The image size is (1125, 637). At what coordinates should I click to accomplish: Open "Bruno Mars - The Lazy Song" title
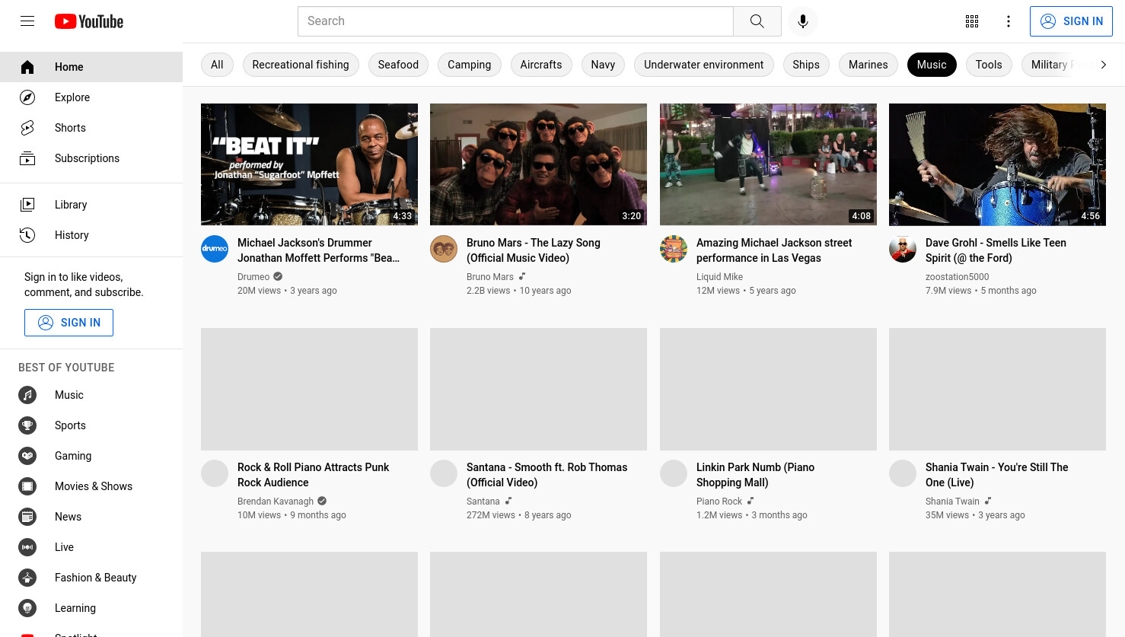tap(534, 250)
